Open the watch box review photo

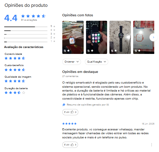[144, 37]
